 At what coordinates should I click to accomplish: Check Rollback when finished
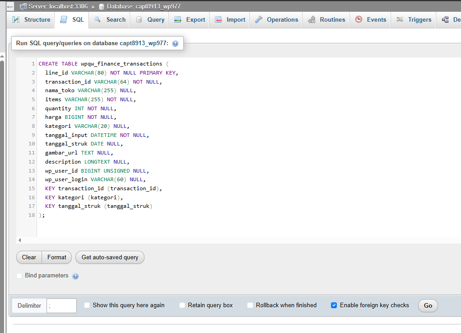[x=250, y=305]
